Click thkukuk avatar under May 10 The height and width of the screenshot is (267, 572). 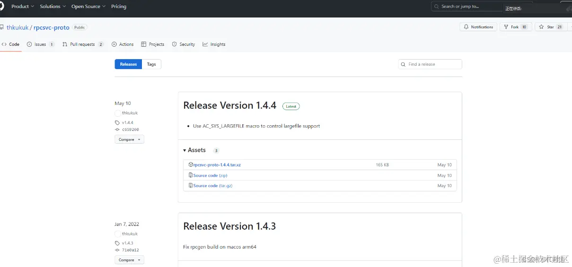point(118,113)
